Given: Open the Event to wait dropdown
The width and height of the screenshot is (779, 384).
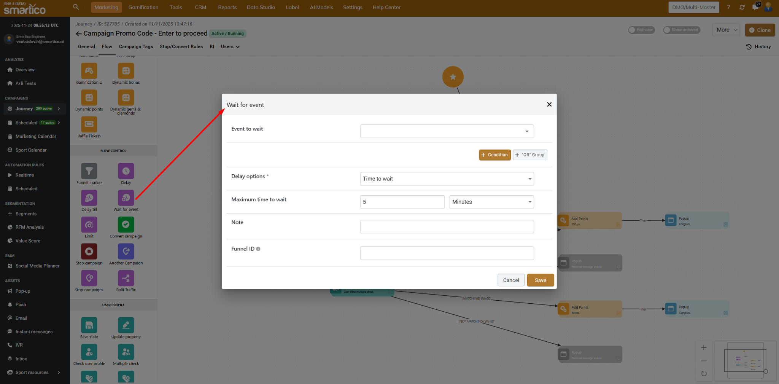Looking at the screenshot, I should click(447, 131).
